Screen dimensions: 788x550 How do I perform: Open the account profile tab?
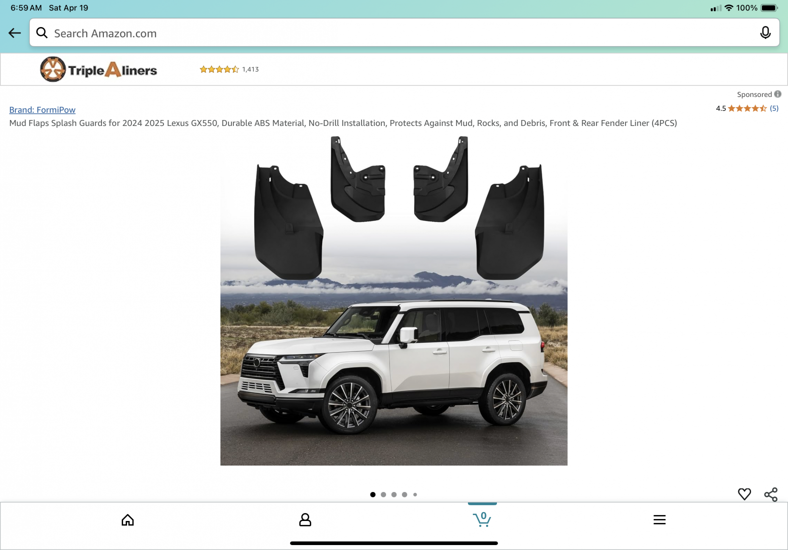click(305, 520)
